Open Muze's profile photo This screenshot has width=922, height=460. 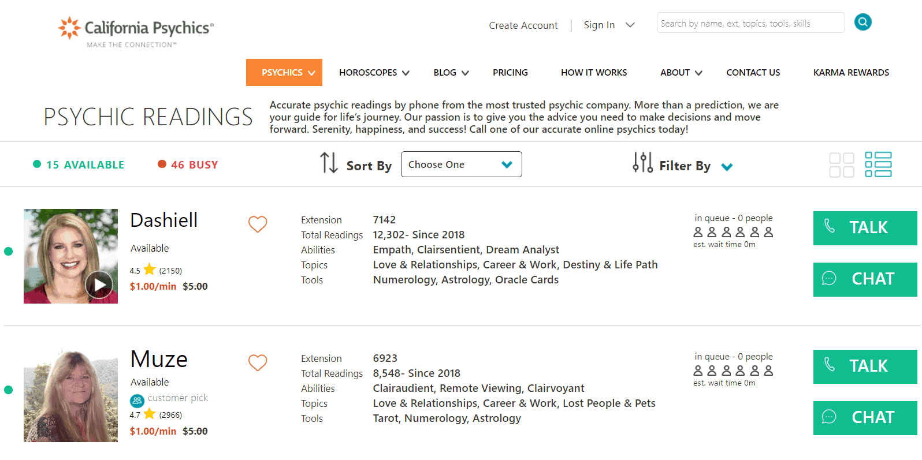[70, 395]
